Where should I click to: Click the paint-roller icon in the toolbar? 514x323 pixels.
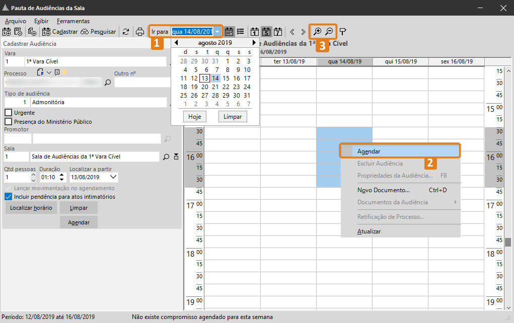coord(342,32)
